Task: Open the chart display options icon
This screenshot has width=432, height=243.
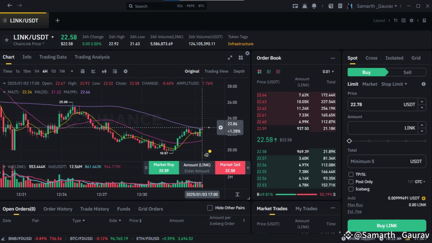Action: [115, 71]
